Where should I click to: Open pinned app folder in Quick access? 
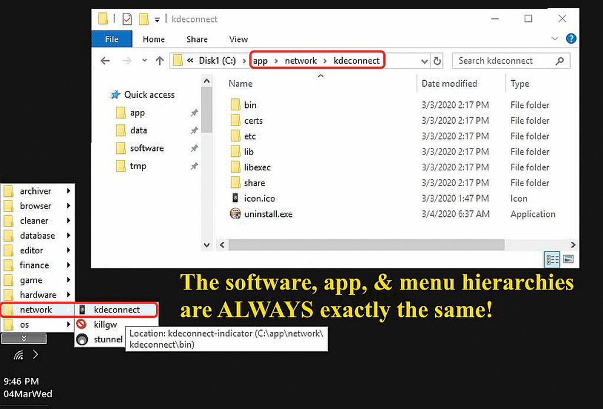pos(137,113)
